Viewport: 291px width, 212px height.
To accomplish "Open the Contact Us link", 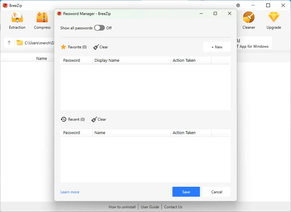I will 173,207.
